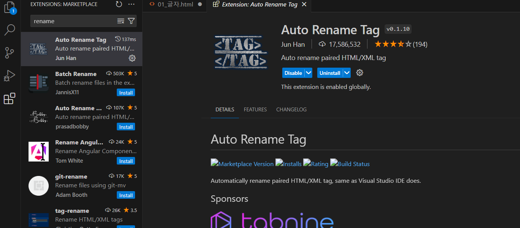Screen dimensions: 520x228
Task: Open the DETAILS tab
Action: pos(225,109)
